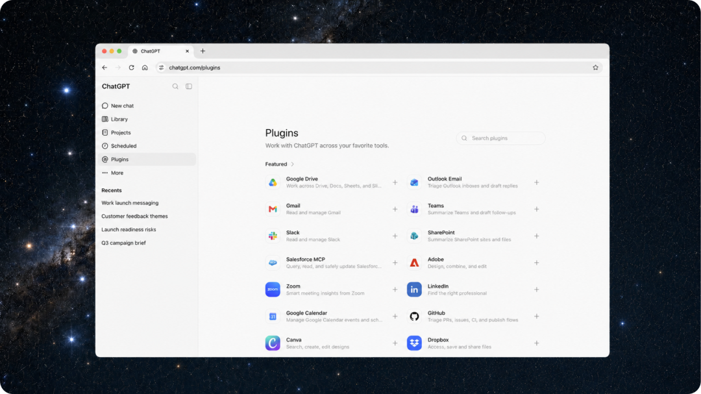
Task: Add the SharePoint plugin with plus
Action: pos(537,236)
